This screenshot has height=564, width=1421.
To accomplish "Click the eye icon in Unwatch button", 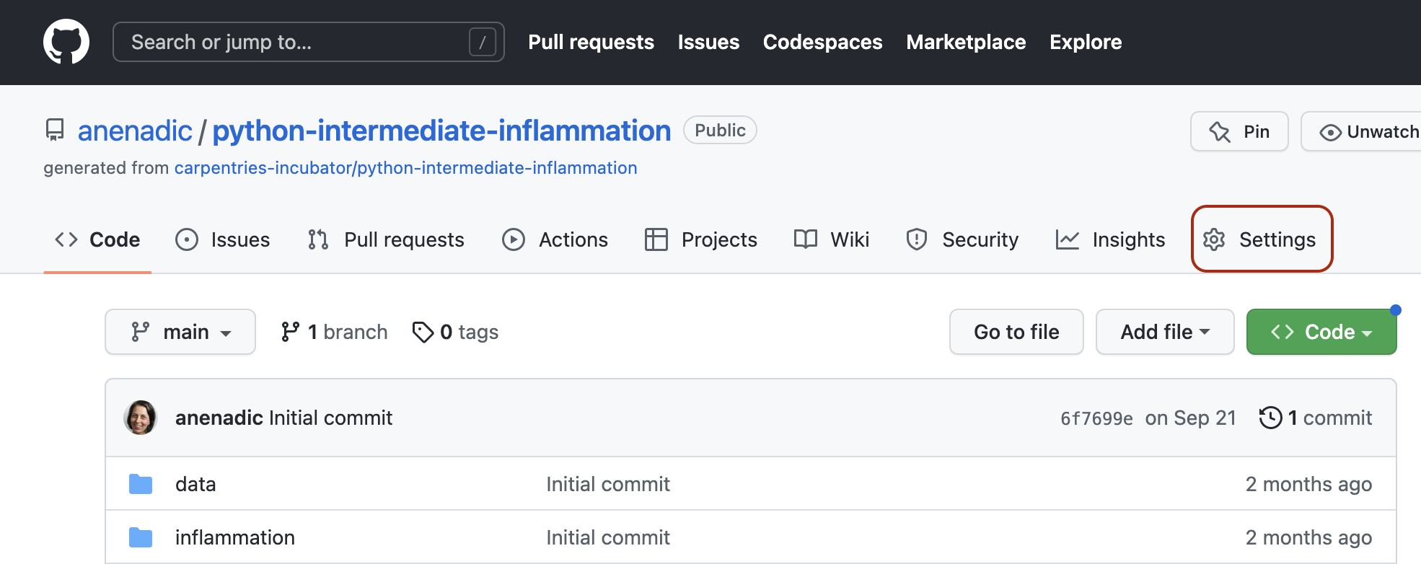I will [x=1330, y=133].
